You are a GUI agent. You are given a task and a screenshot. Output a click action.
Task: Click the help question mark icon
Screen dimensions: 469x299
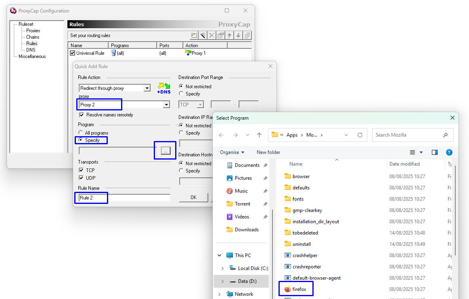pyautogui.click(x=449, y=152)
